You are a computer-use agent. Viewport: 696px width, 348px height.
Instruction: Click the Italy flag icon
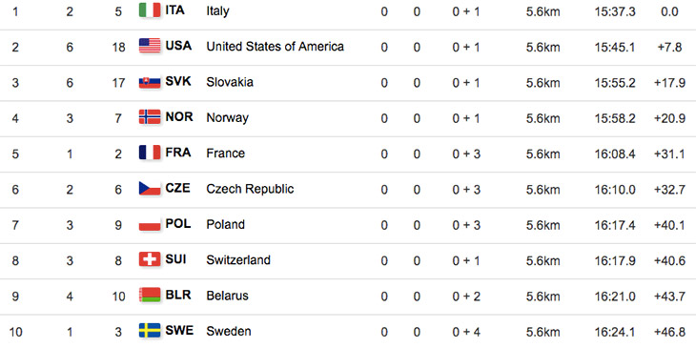point(150,10)
